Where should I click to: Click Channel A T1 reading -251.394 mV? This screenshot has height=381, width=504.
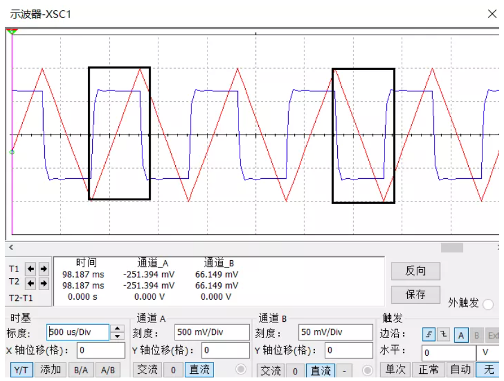coord(149,275)
